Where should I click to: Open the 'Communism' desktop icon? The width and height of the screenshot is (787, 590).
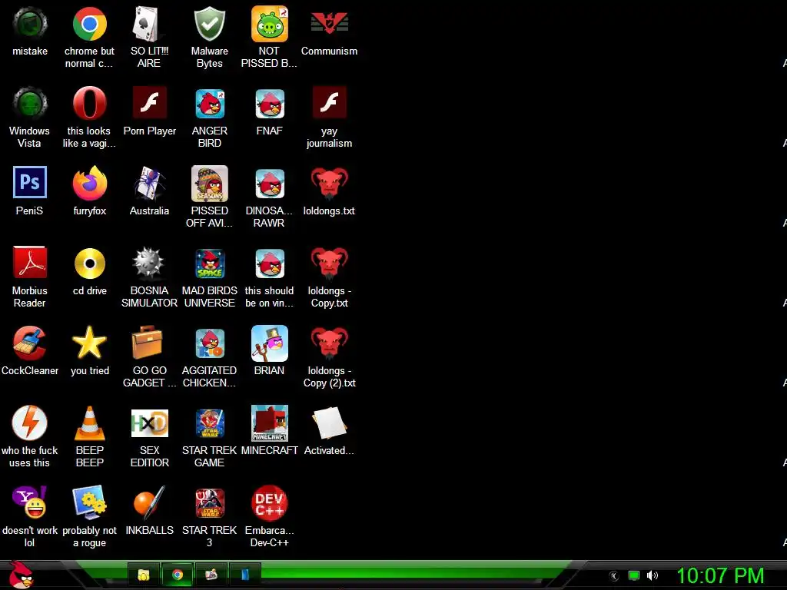(x=329, y=24)
